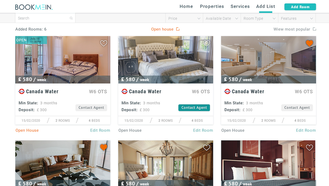Expand the Room Type filter
The width and height of the screenshot is (329, 186).
(x=259, y=18)
